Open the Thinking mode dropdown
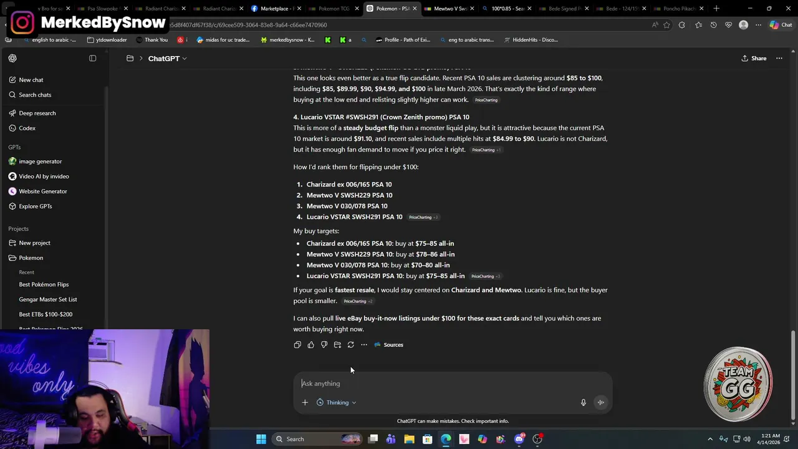 (x=337, y=402)
